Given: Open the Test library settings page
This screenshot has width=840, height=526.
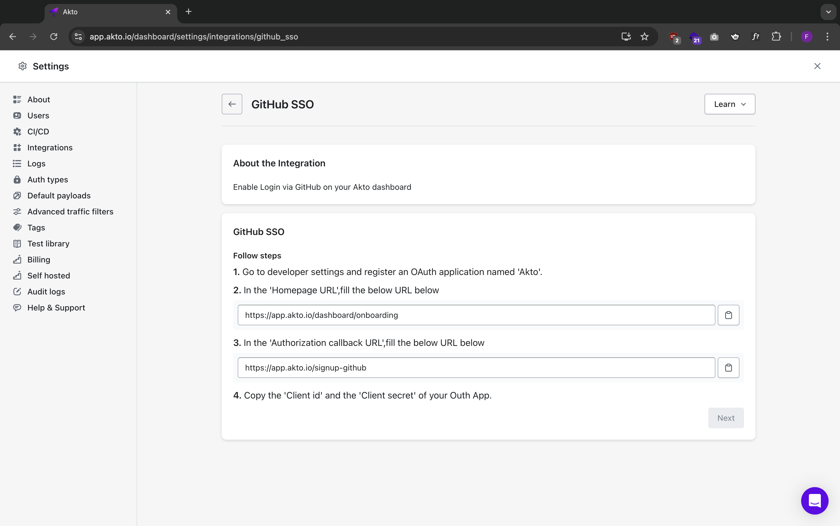Looking at the screenshot, I should pos(48,244).
